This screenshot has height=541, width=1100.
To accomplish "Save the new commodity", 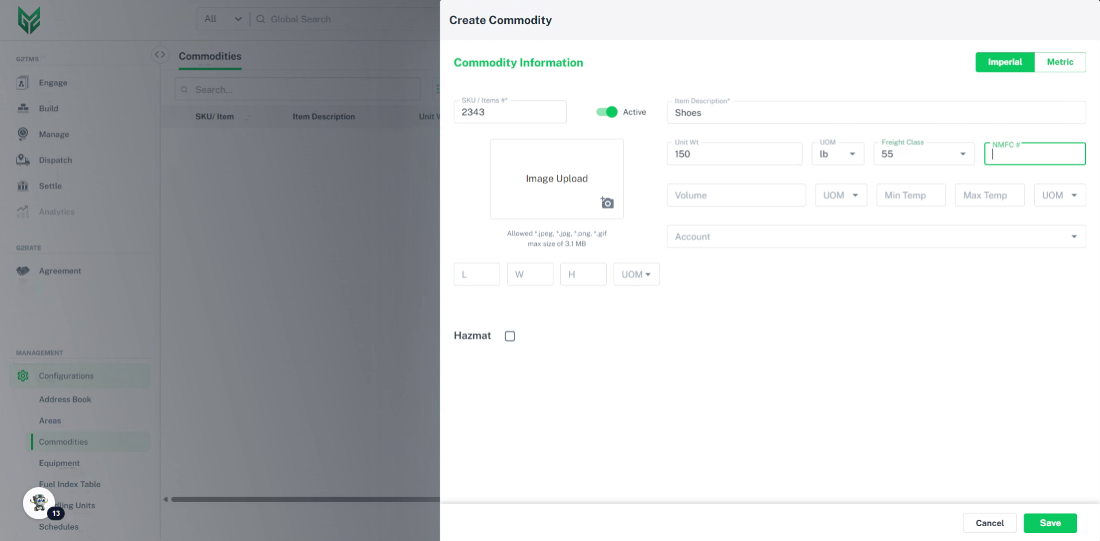I will pyautogui.click(x=1050, y=523).
